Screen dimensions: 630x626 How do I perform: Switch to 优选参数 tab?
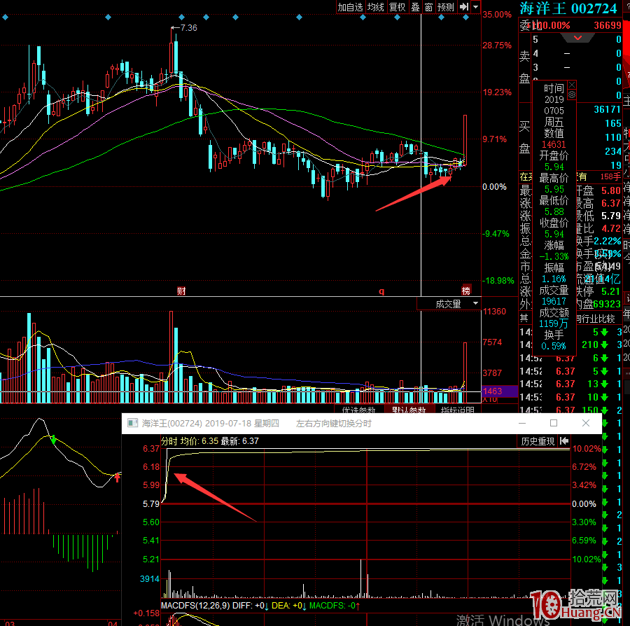coord(358,410)
